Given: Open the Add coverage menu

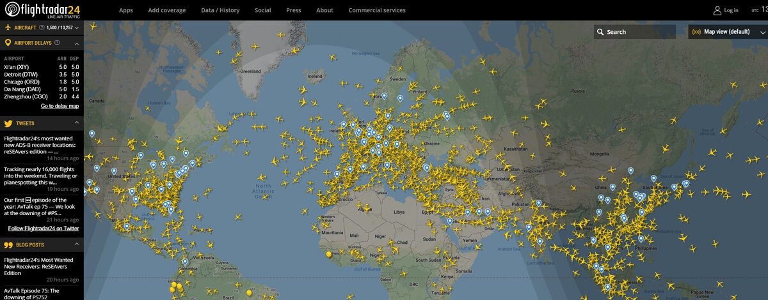Looking at the screenshot, I should 166,10.
